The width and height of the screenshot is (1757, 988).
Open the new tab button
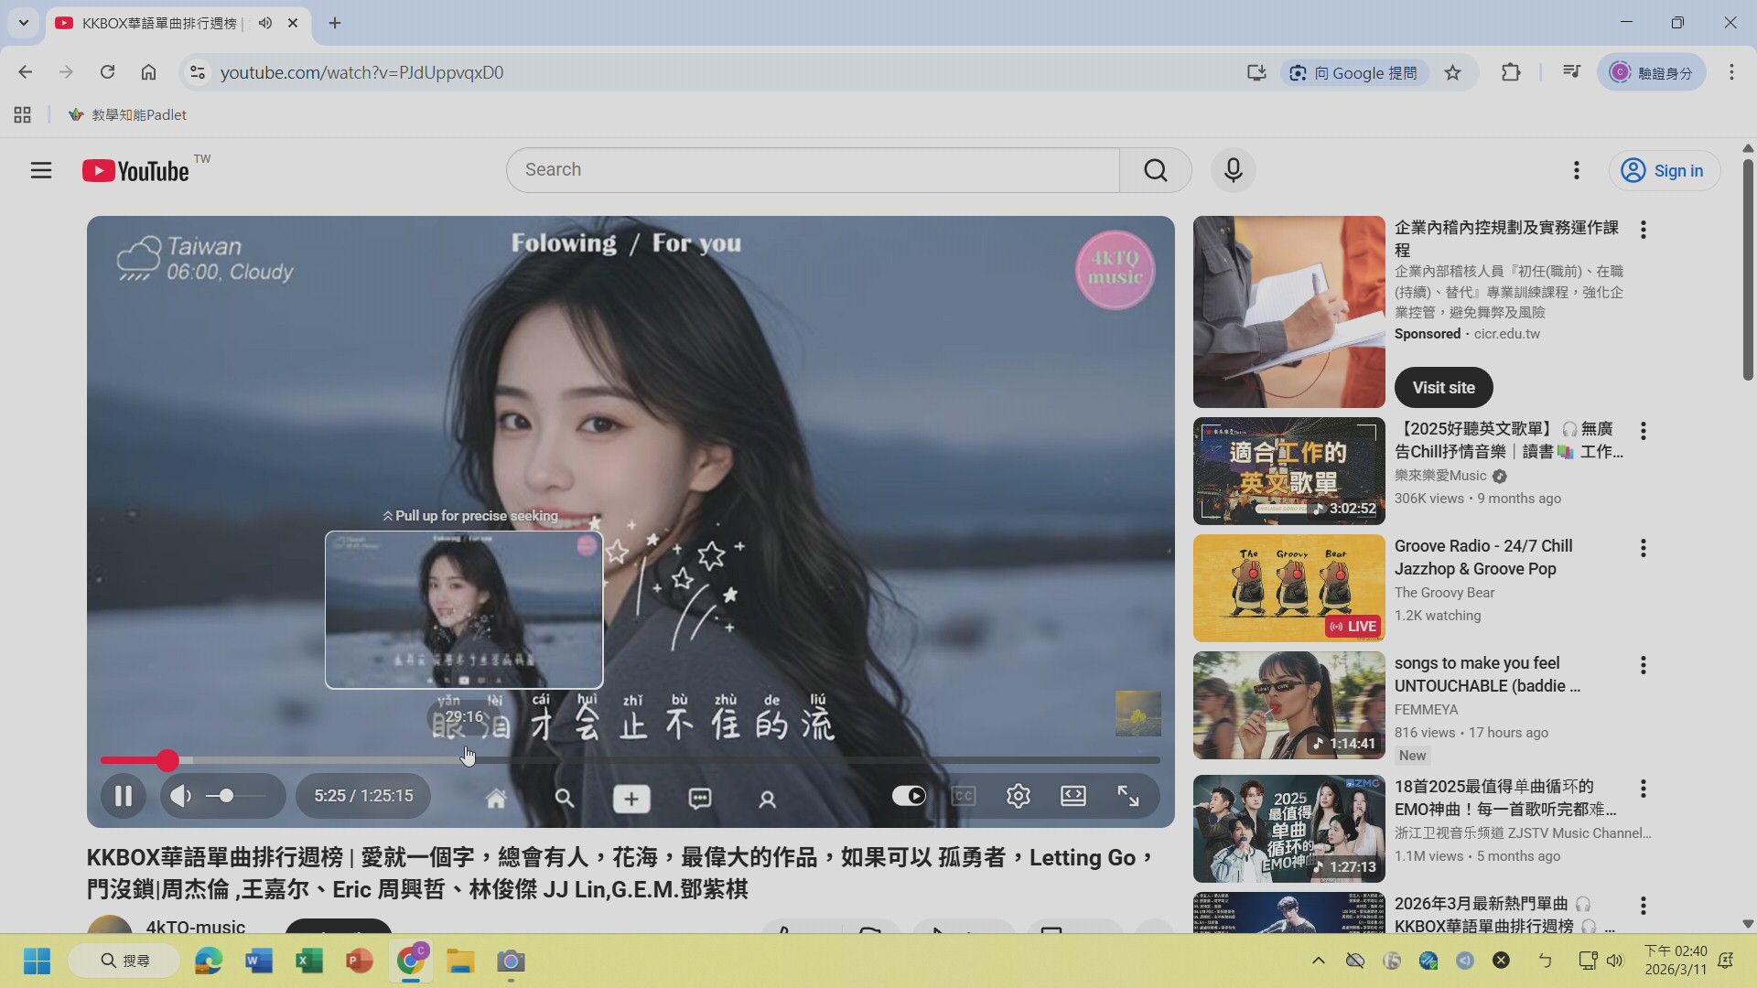click(335, 23)
